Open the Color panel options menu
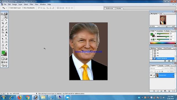This screenshot has width=177, height=100. (x=175, y=31)
